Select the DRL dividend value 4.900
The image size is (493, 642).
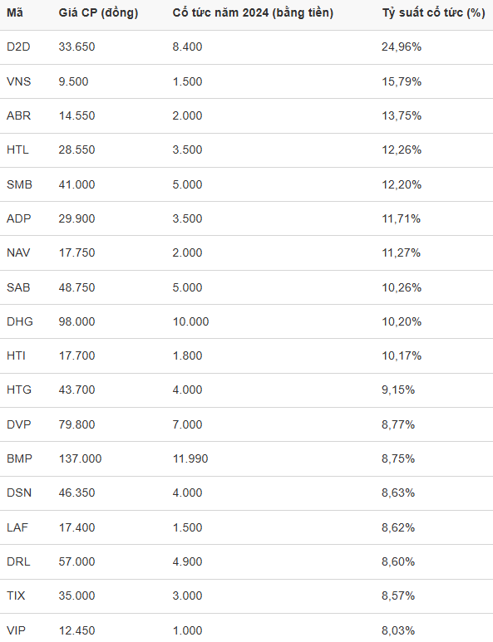[x=187, y=561]
